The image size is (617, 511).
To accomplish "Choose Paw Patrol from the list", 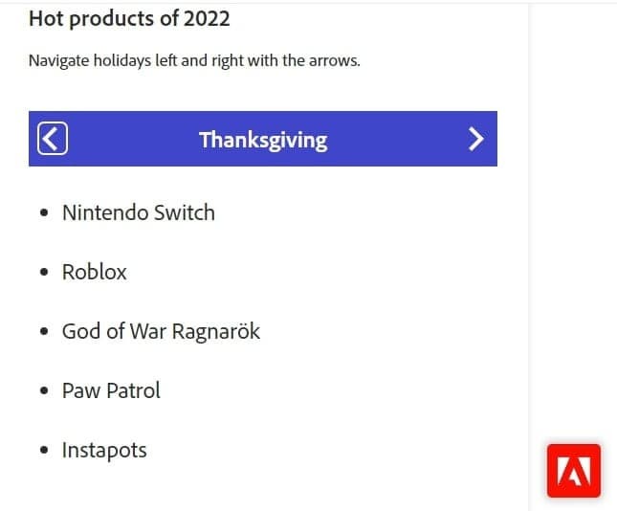I will pos(111,390).
